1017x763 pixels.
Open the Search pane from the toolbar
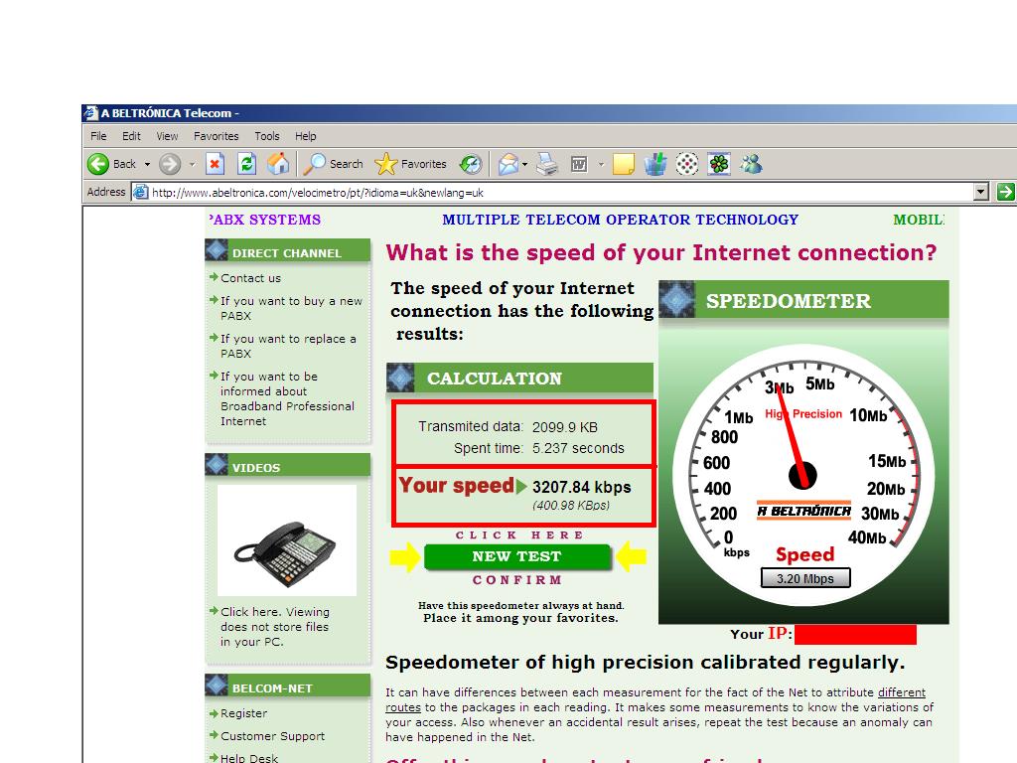tap(334, 164)
